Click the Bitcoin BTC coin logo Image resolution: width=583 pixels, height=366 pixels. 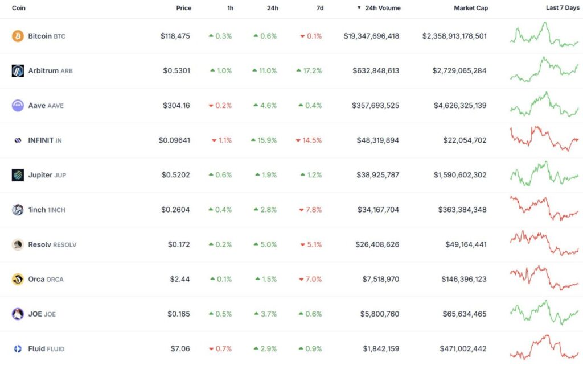point(18,36)
